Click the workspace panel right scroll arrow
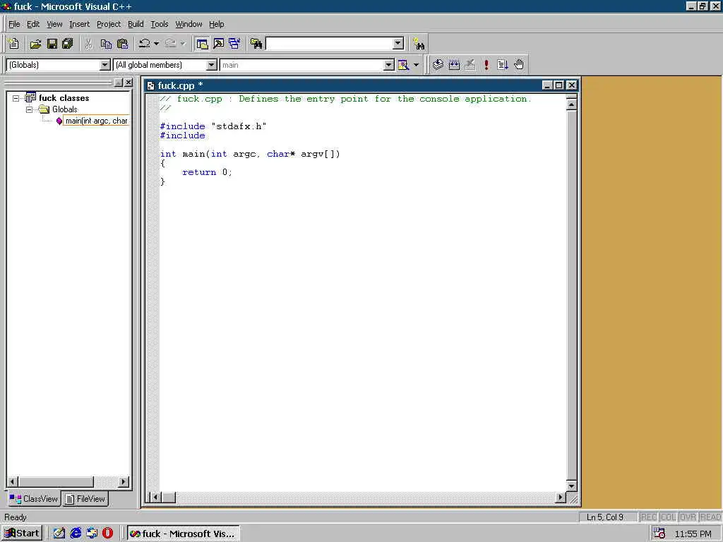 click(123, 482)
